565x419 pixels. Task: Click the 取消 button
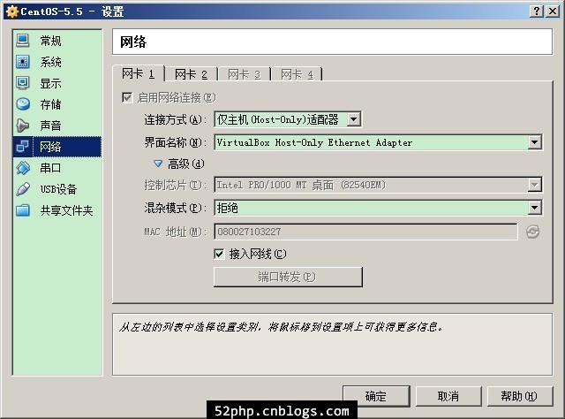click(448, 396)
